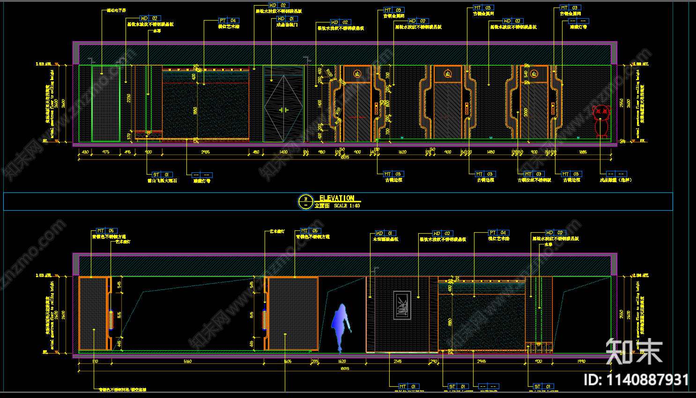This screenshot has height=398, width=696.
Task: Click the PT 04 tag in lower elevation
Action: (x=499, y=232)
